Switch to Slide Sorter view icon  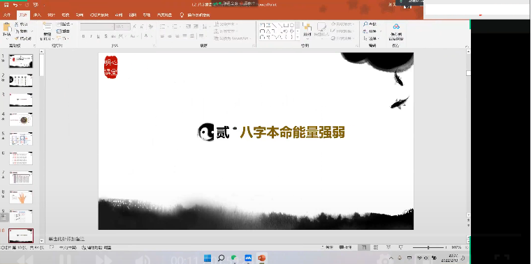[x=377, y=247]
